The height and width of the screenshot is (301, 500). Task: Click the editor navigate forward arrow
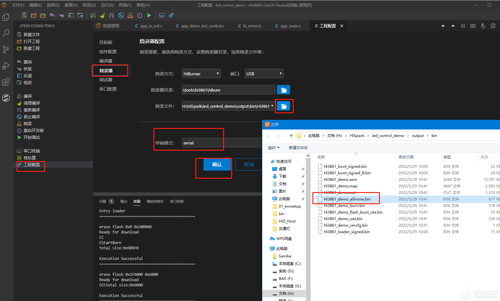(453, 26)
